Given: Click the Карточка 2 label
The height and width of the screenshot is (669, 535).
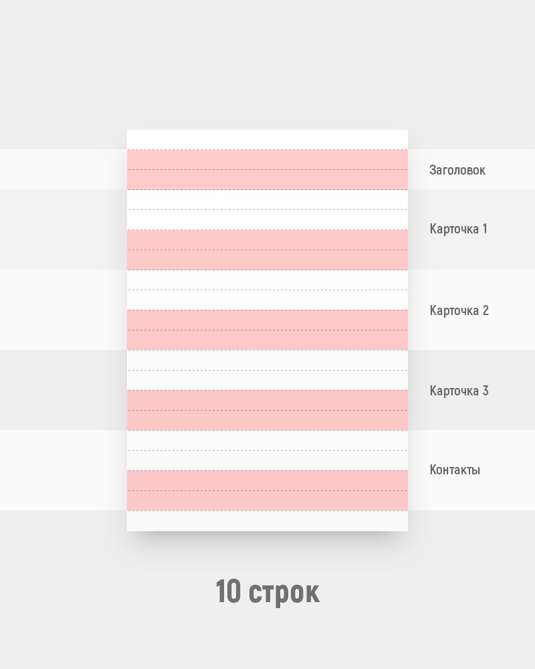Looking at the screenshot, I should click(459, 310).
